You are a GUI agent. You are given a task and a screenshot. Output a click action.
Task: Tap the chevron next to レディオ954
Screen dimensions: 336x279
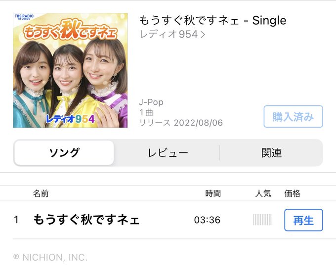(x=203, y=35)
